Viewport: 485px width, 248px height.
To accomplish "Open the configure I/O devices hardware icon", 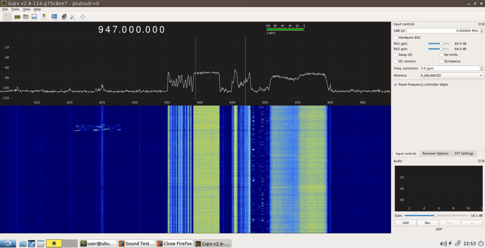I will pyautogui.click(x=17, y=17).
